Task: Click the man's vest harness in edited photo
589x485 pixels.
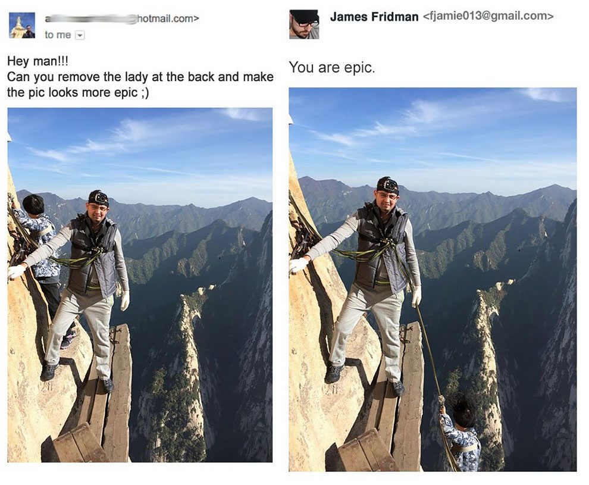Action: tap(381, 249)
